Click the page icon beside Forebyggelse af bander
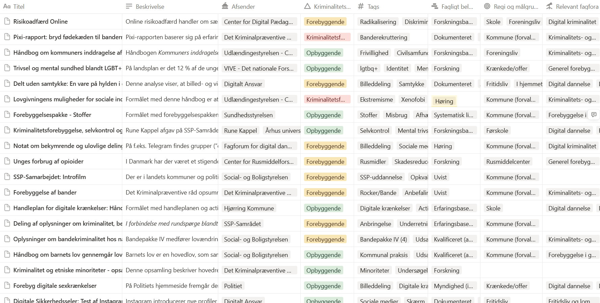Viewport: 600px width, 303px height. (x=7, y=193)
